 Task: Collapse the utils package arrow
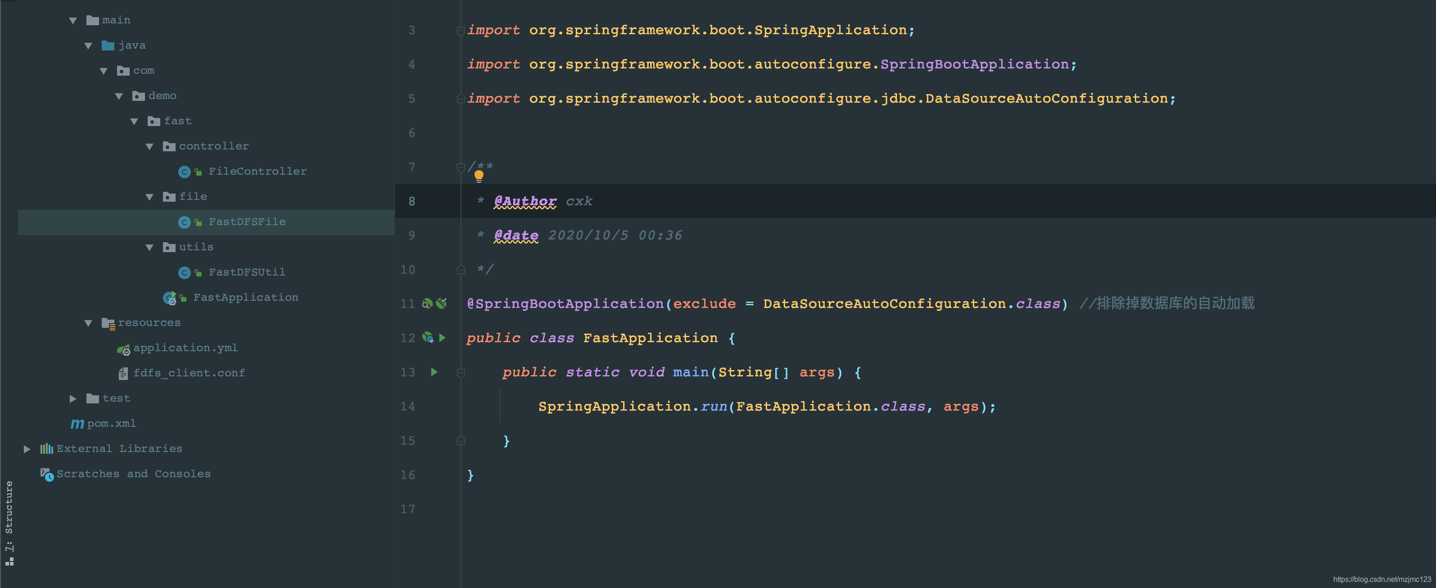149,248
